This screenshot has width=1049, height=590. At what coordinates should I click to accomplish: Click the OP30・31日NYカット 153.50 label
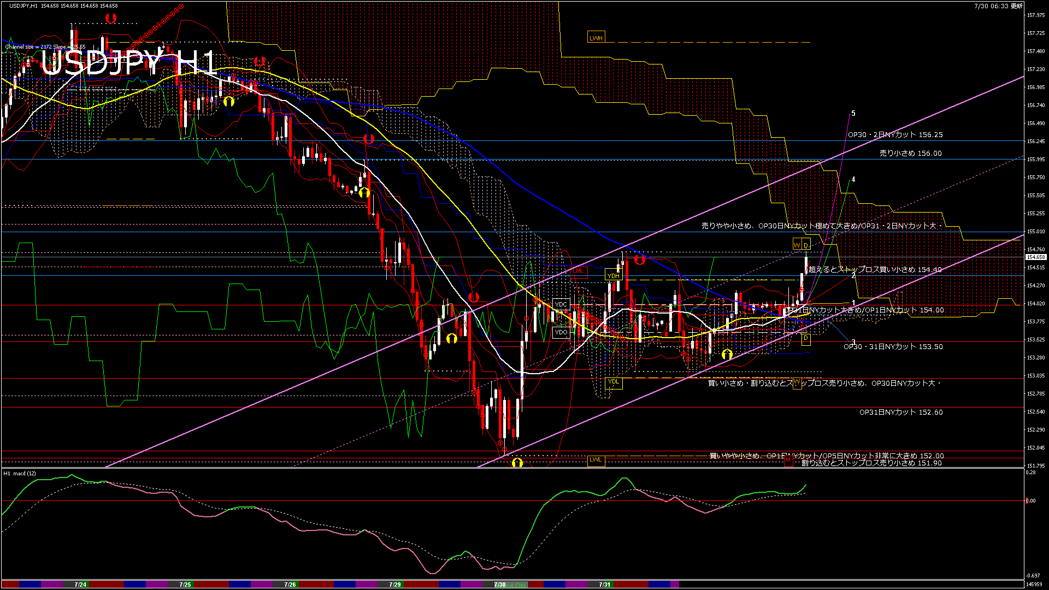click(x=893, y=347)
